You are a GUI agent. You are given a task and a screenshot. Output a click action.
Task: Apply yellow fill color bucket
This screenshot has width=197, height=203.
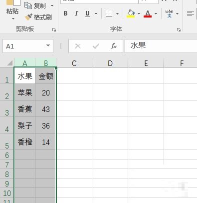tap(131, 13)
